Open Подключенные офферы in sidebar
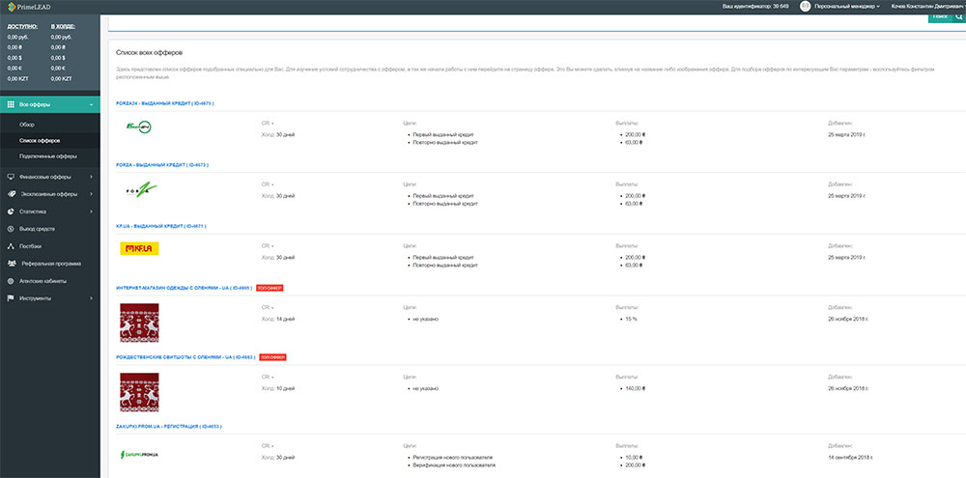 pyautogui.click(x=47, y=156)
